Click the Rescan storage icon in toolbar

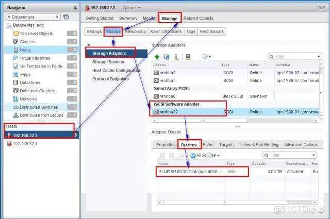coord(176,56)
